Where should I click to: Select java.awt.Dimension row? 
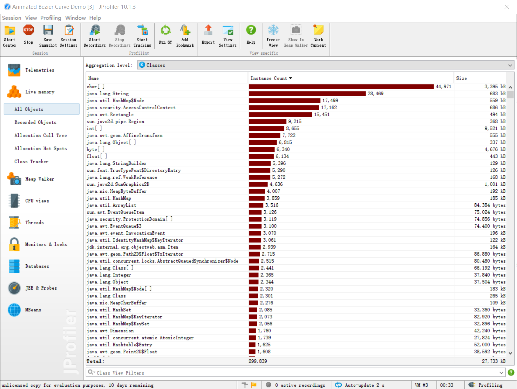296,331
